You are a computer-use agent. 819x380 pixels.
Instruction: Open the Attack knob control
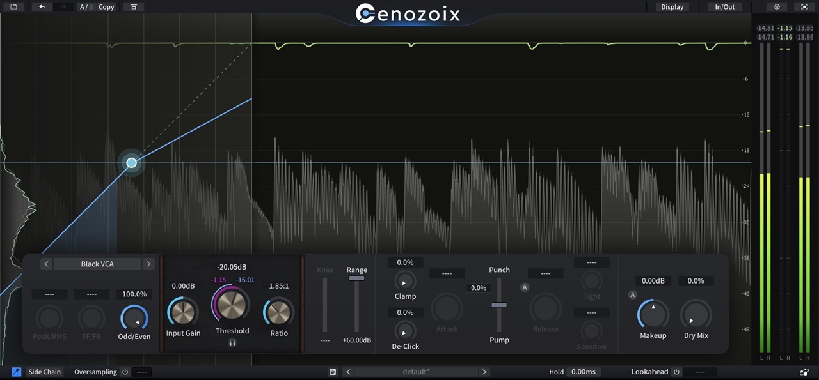click(447, 308)
